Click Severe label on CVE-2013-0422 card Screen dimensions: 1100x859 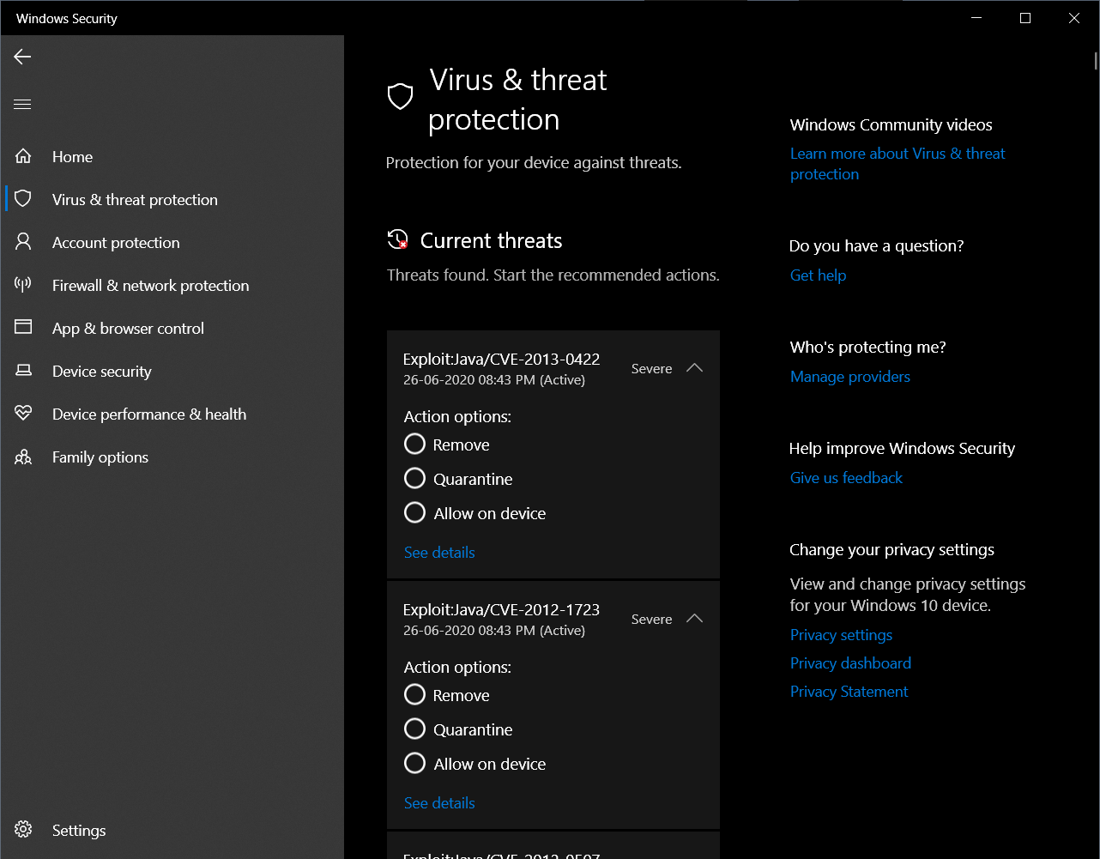651,368
